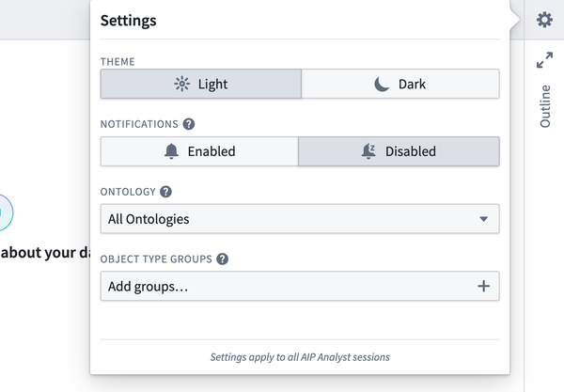
Task: Click the snoozed bell icon beside Disabled
Action: [368, 151]
